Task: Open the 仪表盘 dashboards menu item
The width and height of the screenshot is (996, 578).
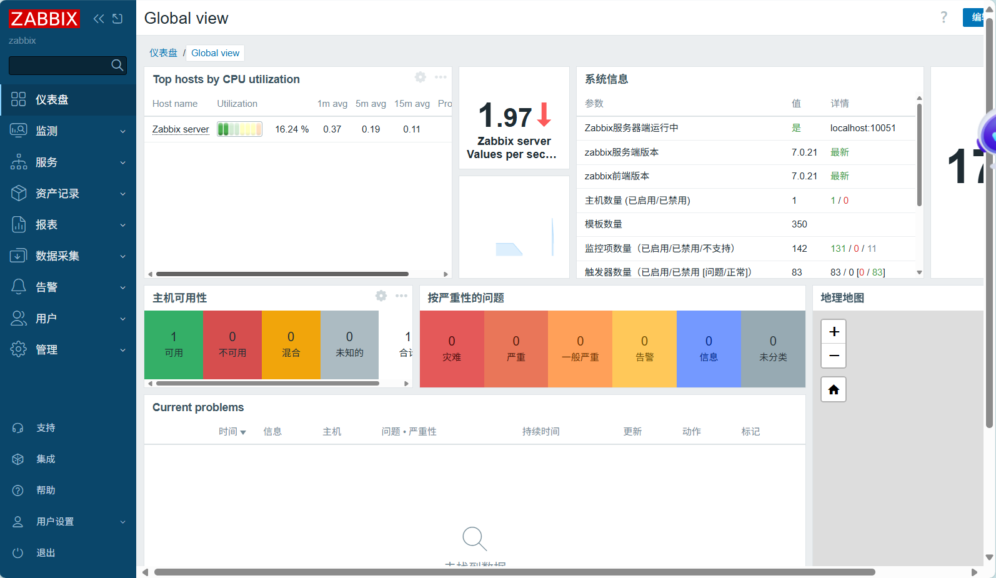Action: tap(68, 100)
